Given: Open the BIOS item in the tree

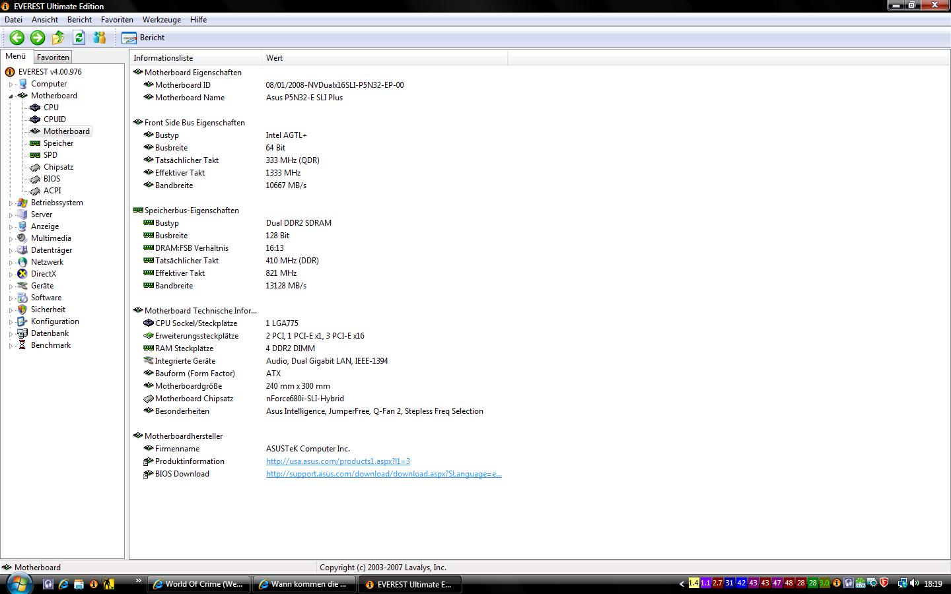Looking at the screenshot, I should [x=52, y=179].
